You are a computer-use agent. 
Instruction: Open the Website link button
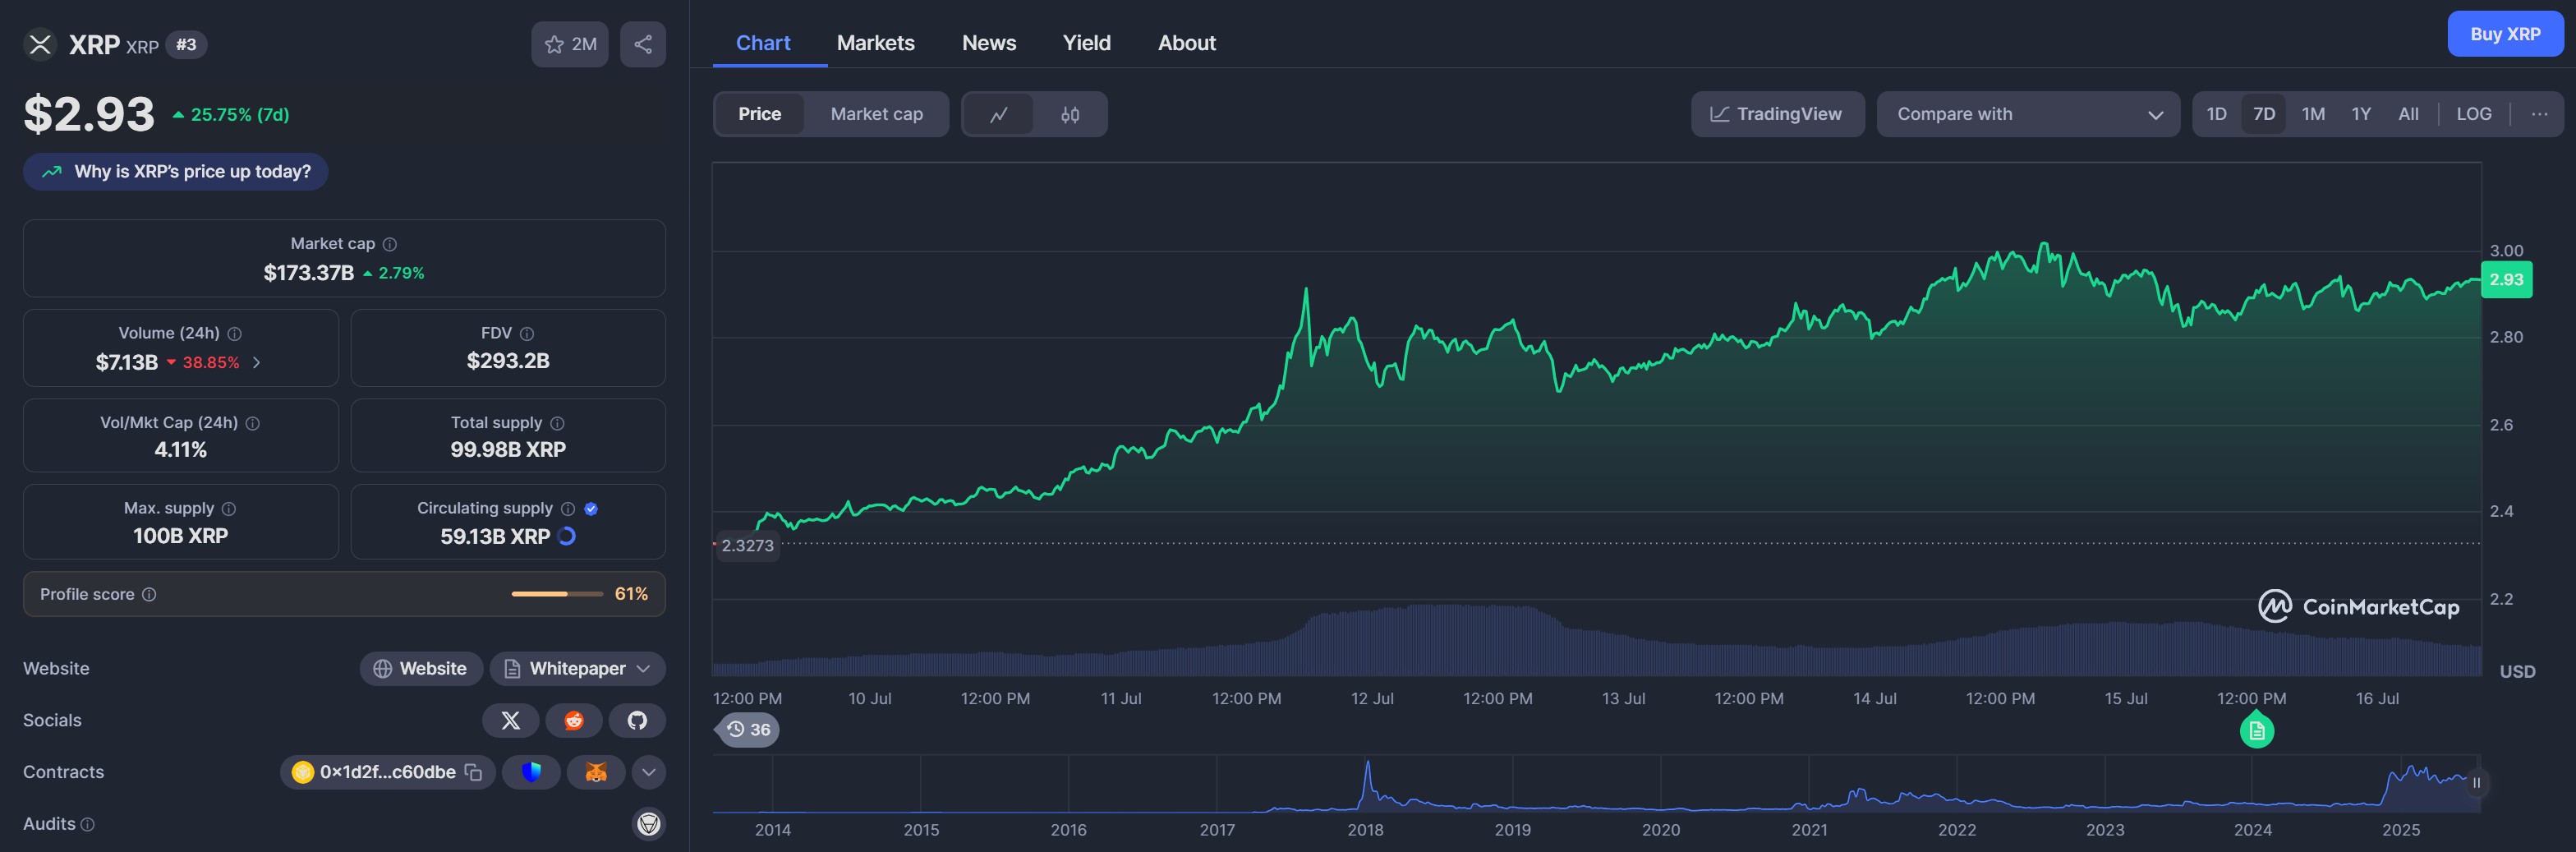pyautogui.click(x=421, y=669)
